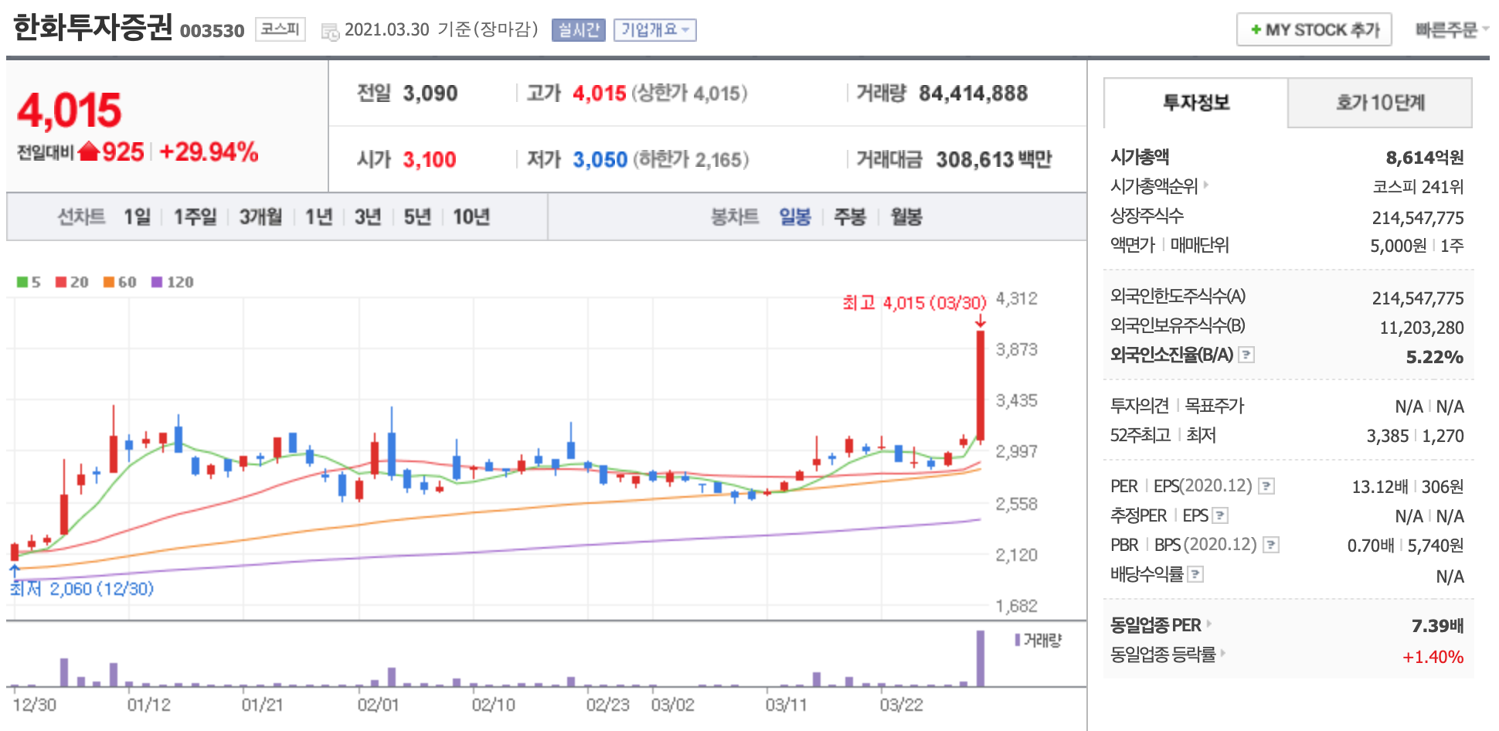
Task: Click the help icon next to 배당수익률
Action: (1195, 574)
